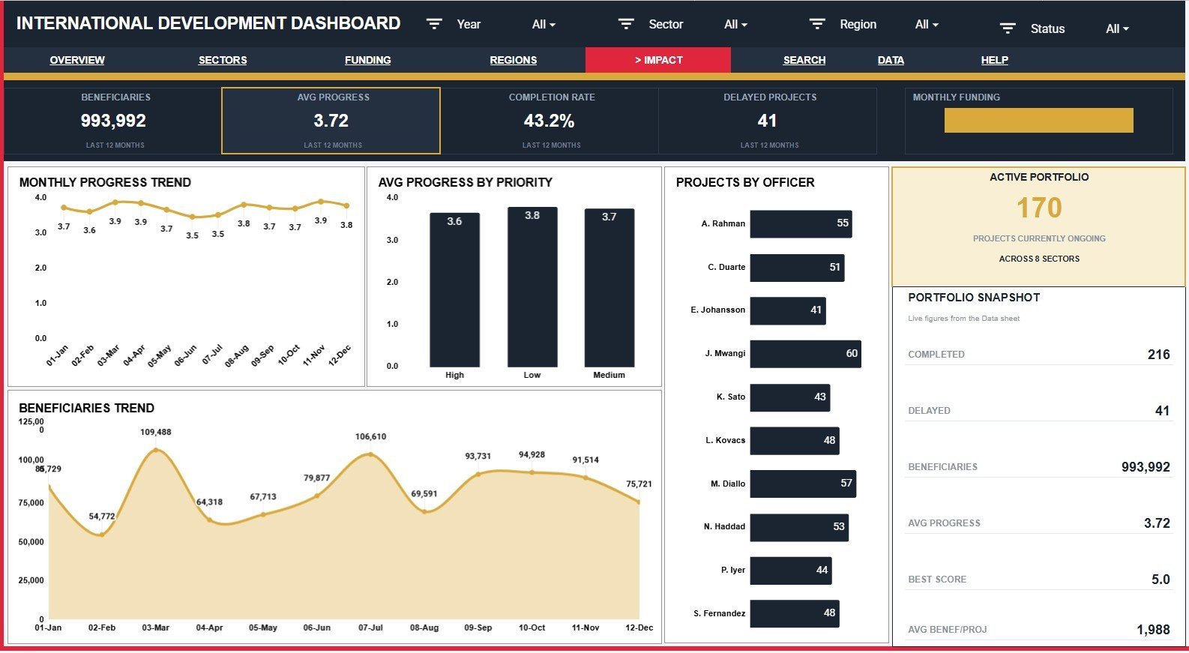1189x653 pixels.
Task: Click the Year filter icon
Action: point(434,24)
